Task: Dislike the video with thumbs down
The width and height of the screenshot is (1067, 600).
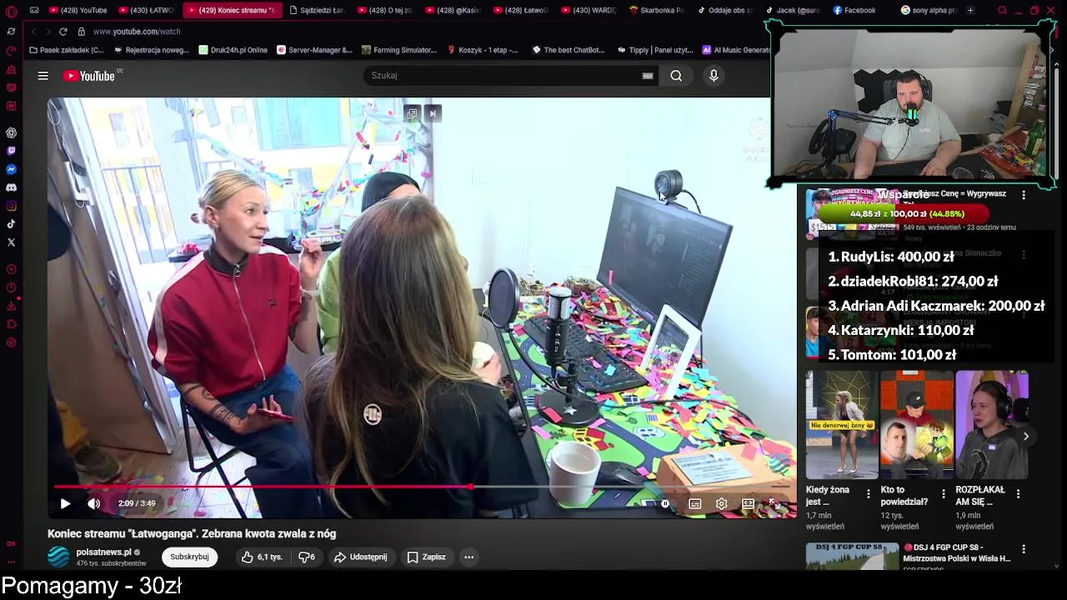Action: coord(307,557)
